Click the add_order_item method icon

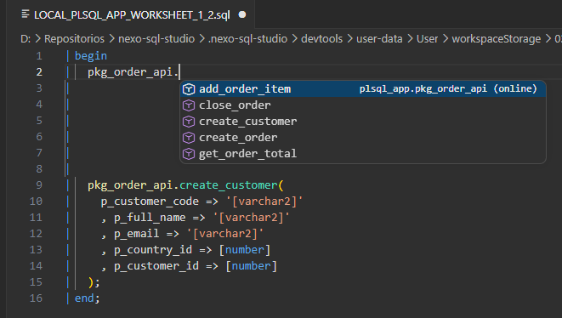click(x=189, y=89)
